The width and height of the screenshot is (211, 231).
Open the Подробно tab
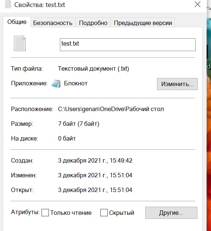(93, 23)
